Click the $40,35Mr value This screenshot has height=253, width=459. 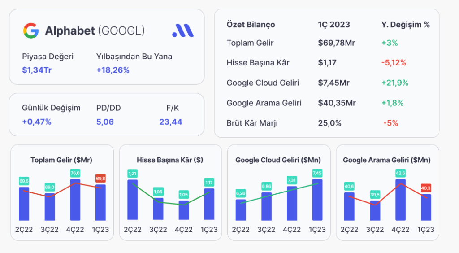click(x=337, y=103)
